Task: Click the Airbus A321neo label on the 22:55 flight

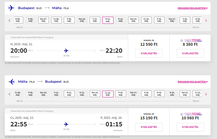Action: (x=32, y=111)
